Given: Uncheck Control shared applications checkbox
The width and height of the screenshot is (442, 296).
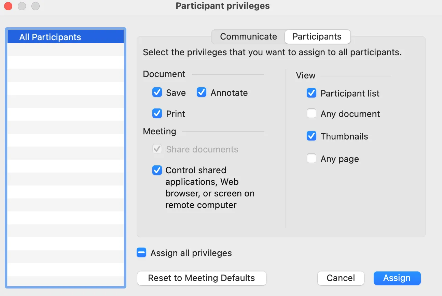Looking at the screenshot, I should pyautogui.click(x=157, y=170).
